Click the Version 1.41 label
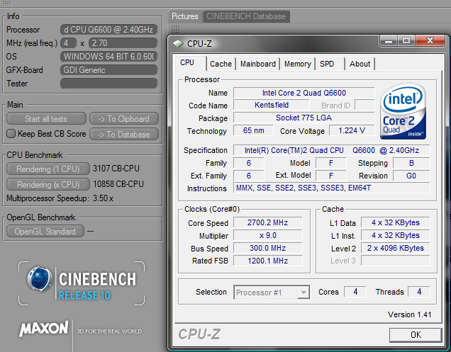Viewport: 451px width, 352px height. [x=409, y=314]
